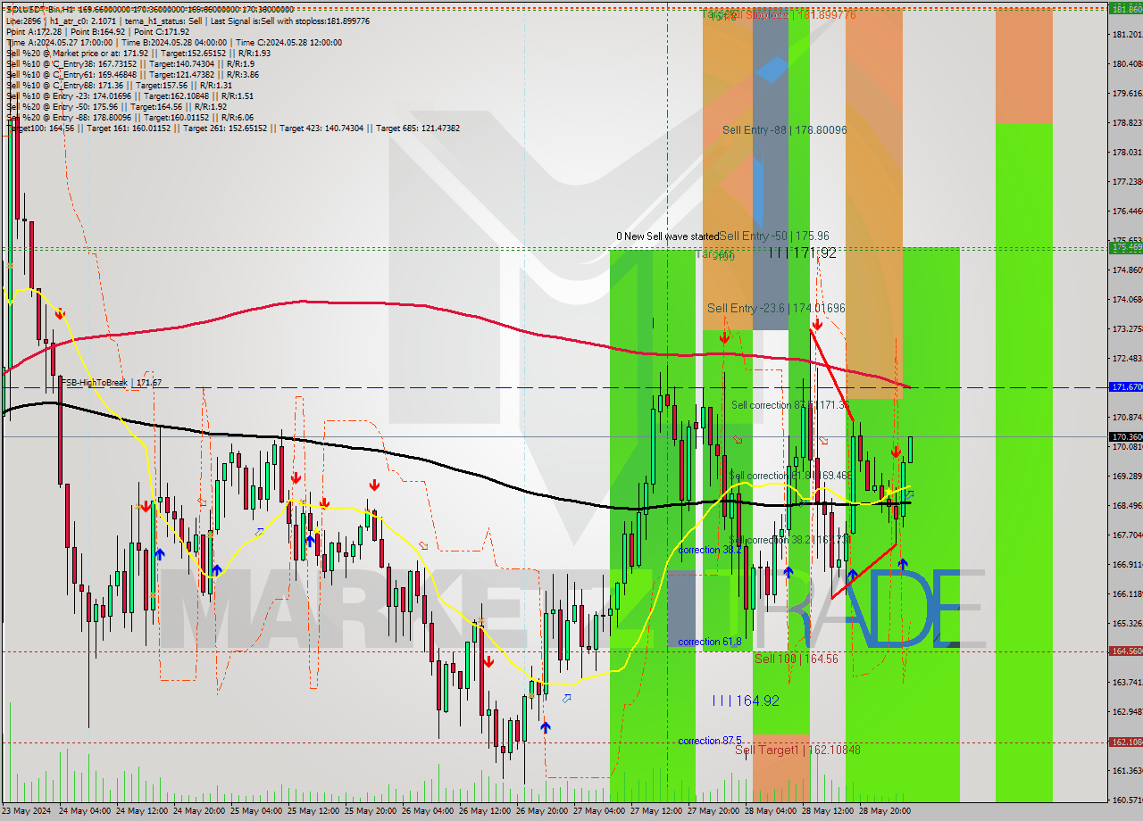
Task: Click the blue 'correction 87.5' label
Action: click(x=711, y=742)
